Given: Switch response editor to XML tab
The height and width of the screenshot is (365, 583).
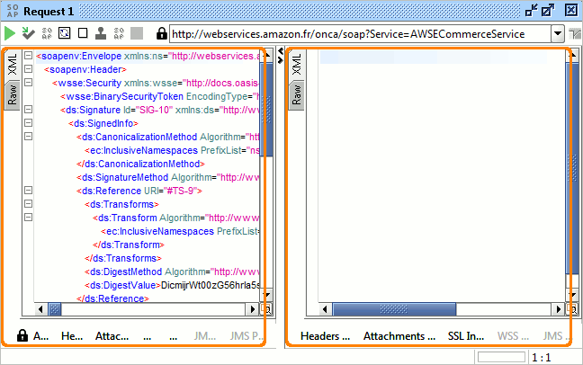Looking at the screenshot, I should coord(296,65).
